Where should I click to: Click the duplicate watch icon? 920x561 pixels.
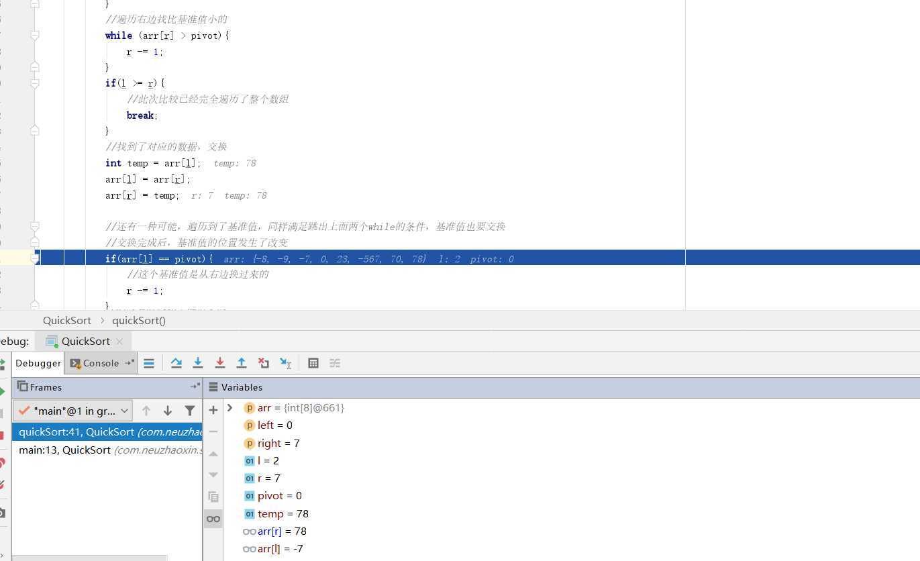213,497
